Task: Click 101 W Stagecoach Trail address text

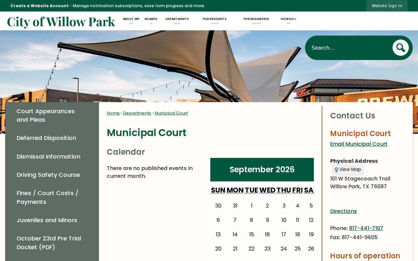Action: pos(360,179)
